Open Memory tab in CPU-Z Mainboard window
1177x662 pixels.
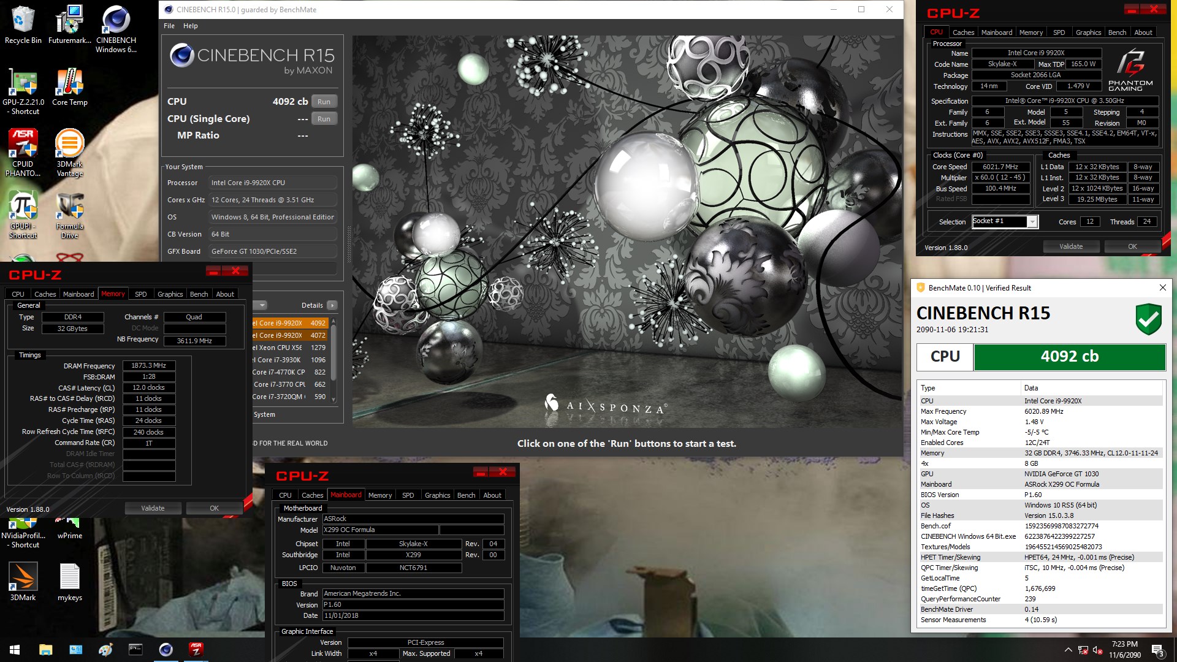380,495
